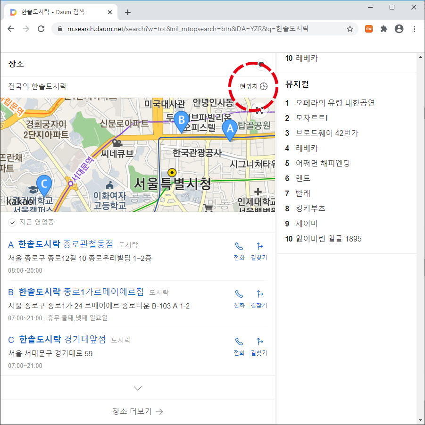Click the 현위치 current location button

point(253,86)
